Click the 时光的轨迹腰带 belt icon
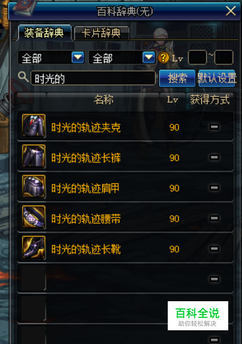Screen dimensions: 242x344 (34, 217)
